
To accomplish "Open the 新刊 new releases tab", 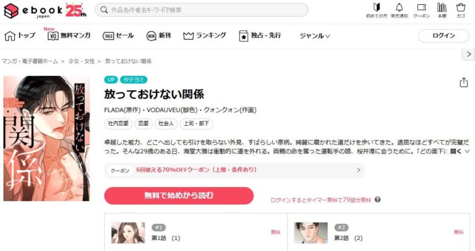I will click(x=158, y=36).
